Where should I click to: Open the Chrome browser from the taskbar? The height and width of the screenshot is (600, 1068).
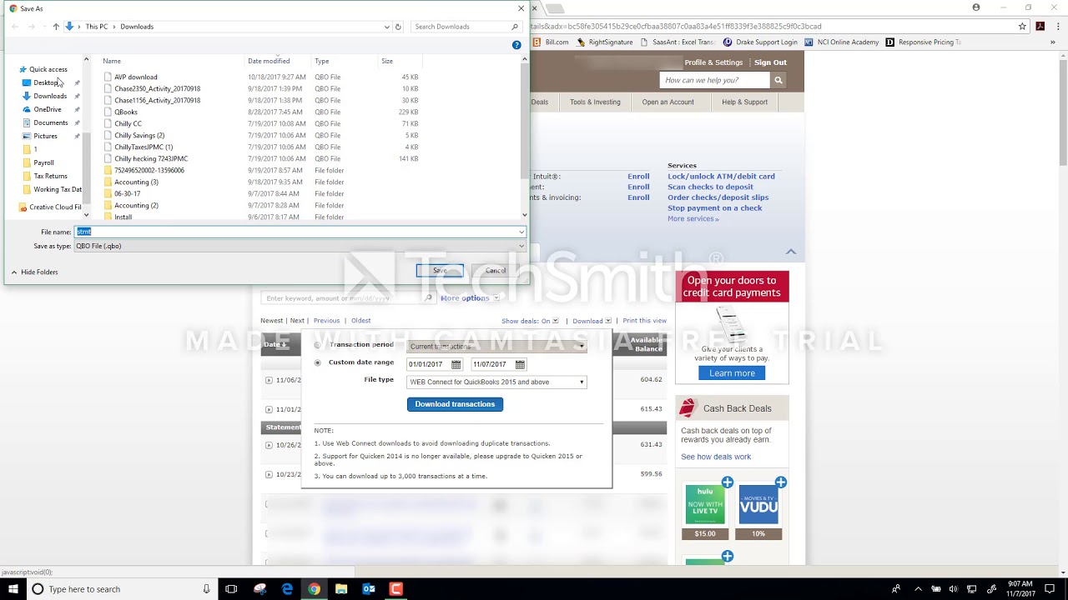(314, 588)
